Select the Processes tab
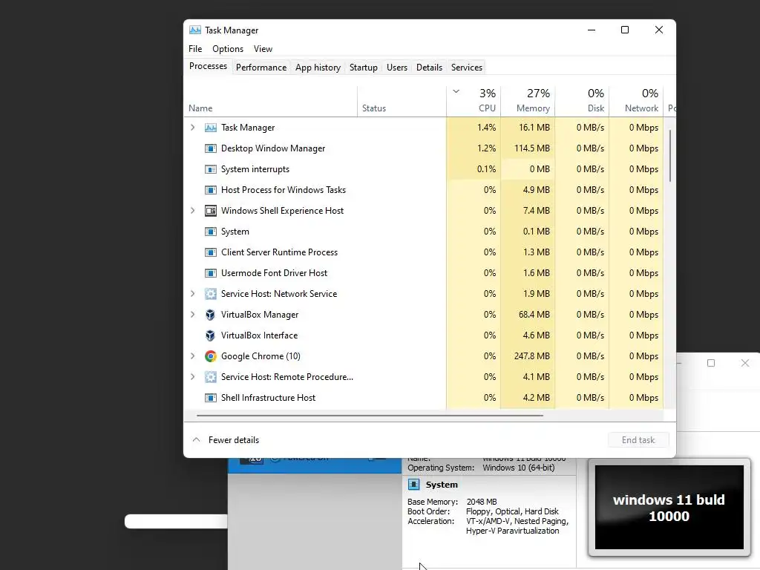The height and width of the screenshot is (570, 760). [208, 66]
